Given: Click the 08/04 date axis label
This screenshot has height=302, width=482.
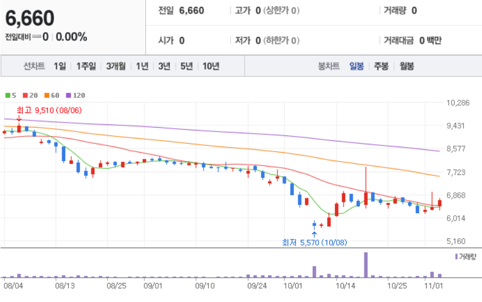Looking at the screenshot, I should click(13, 286).
